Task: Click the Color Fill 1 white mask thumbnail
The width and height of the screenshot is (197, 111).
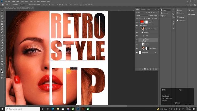Action: click(x=147, y=22)
